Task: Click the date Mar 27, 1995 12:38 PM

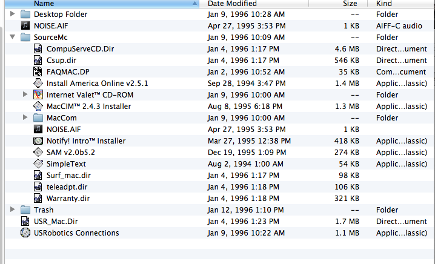Action: pos(249,141)
